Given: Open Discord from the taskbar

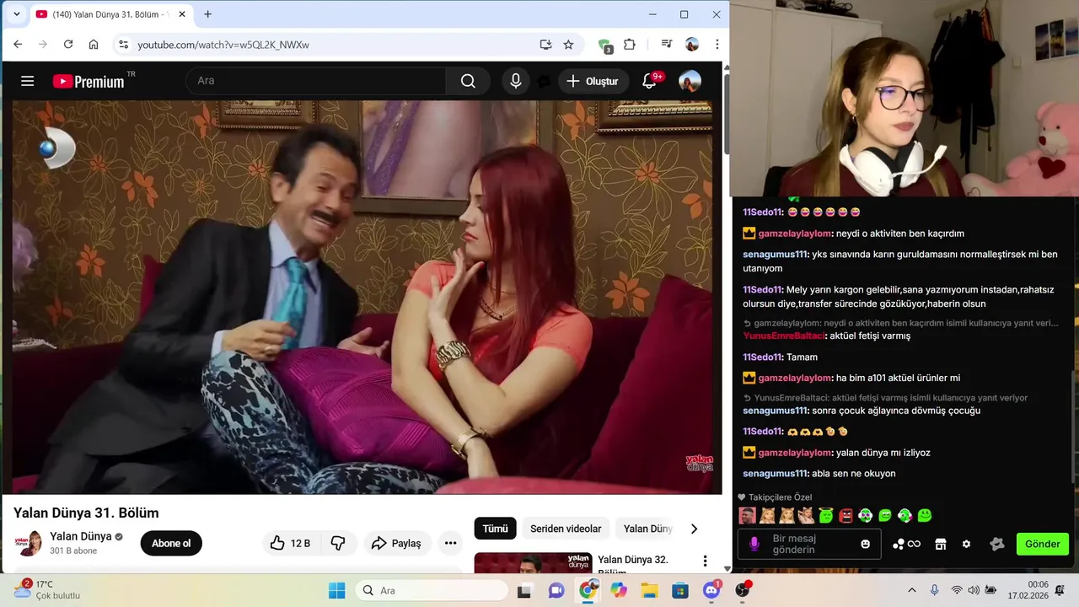Looking at the screenshot, I should 712,590.
